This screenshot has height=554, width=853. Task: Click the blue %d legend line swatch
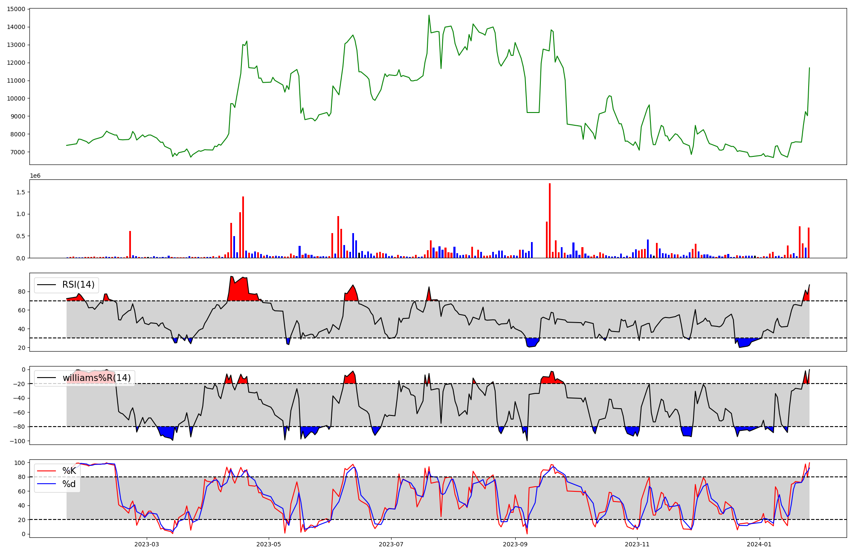tap(46, 484)
